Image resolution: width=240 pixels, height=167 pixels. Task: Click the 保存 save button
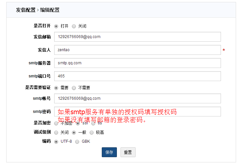[x=109, y=152]
